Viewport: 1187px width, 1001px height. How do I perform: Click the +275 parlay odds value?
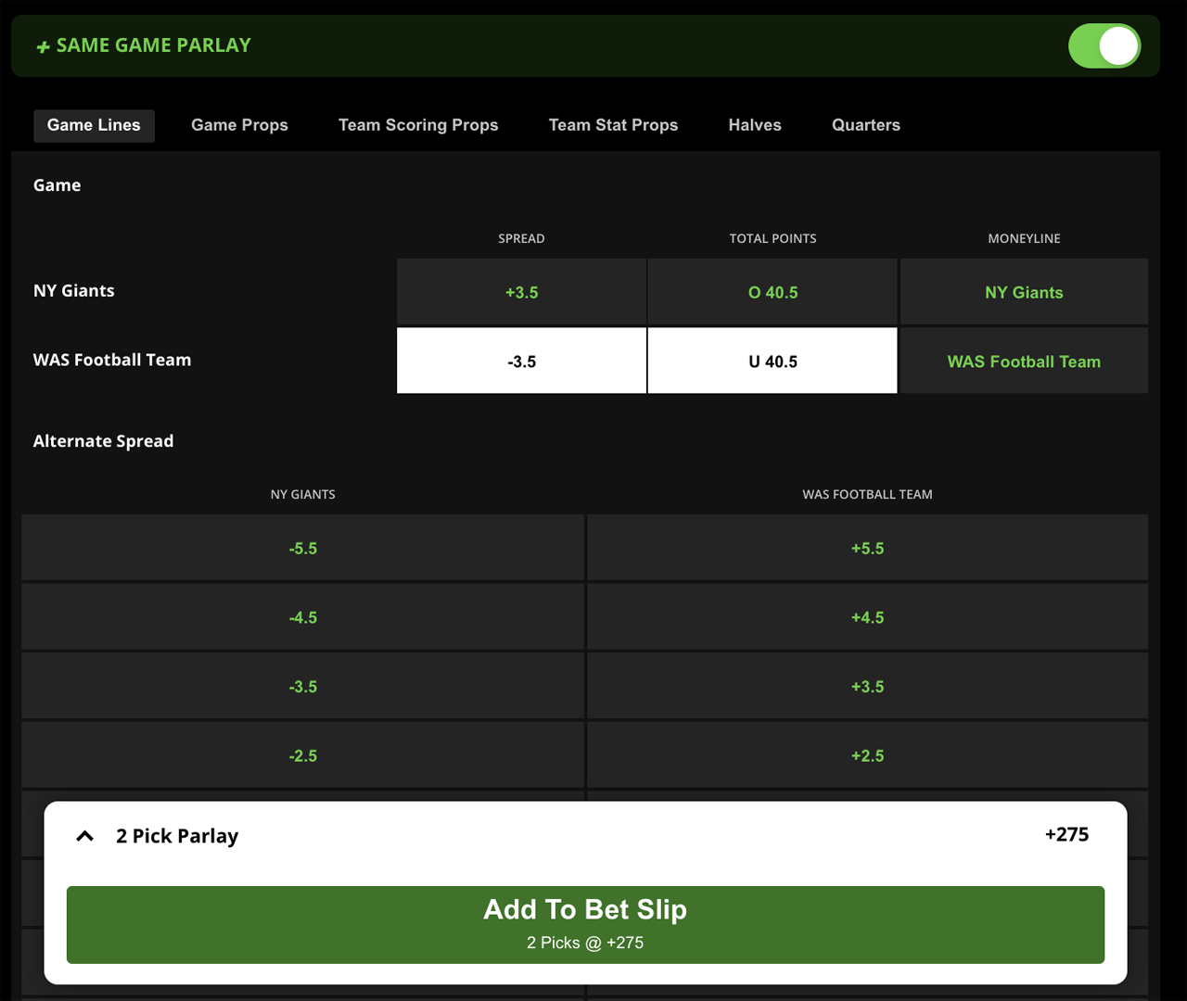(1066, 834)
